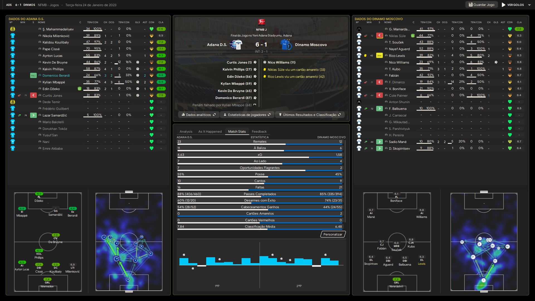Sort the Dinamo table by the NOME header
The image size is (535, 301).
(388, 22)
